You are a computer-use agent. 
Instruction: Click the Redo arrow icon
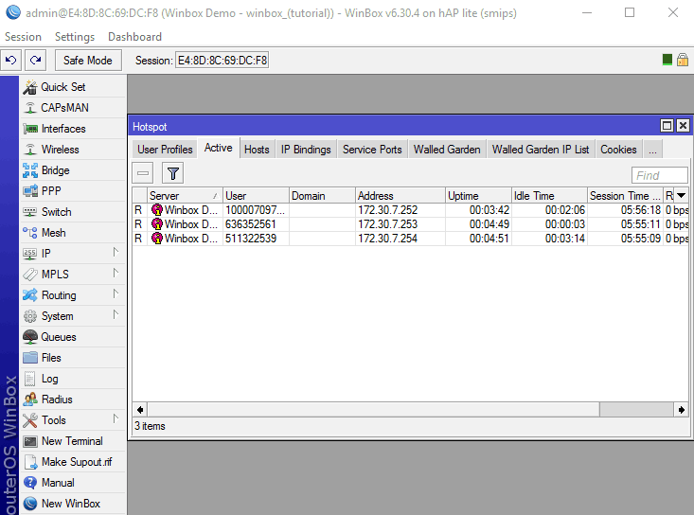coord(35,61)
